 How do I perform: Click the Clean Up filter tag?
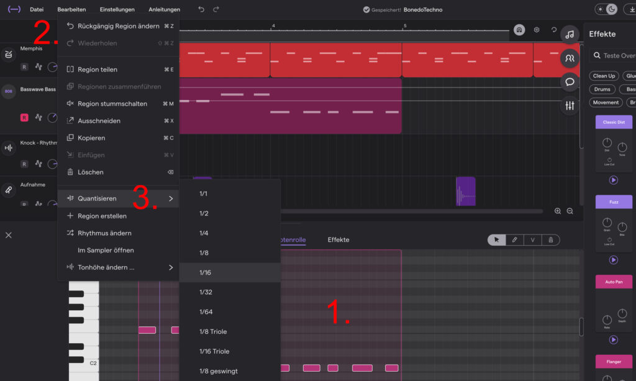coord(604,76)
